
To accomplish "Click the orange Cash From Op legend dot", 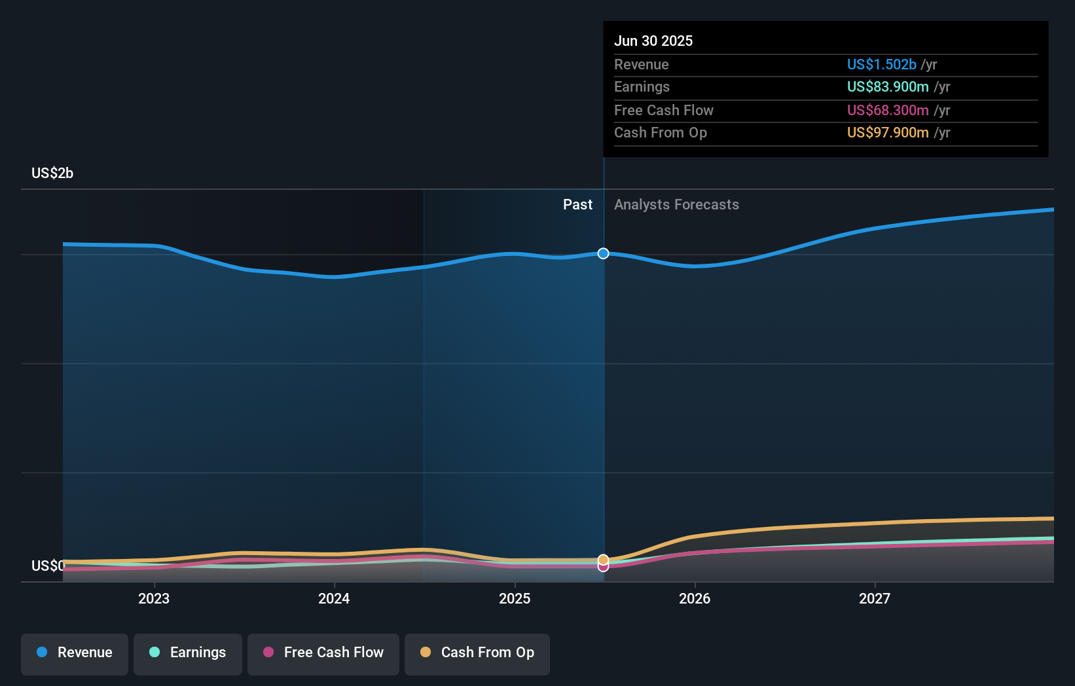I will click(x=426, y=652).
